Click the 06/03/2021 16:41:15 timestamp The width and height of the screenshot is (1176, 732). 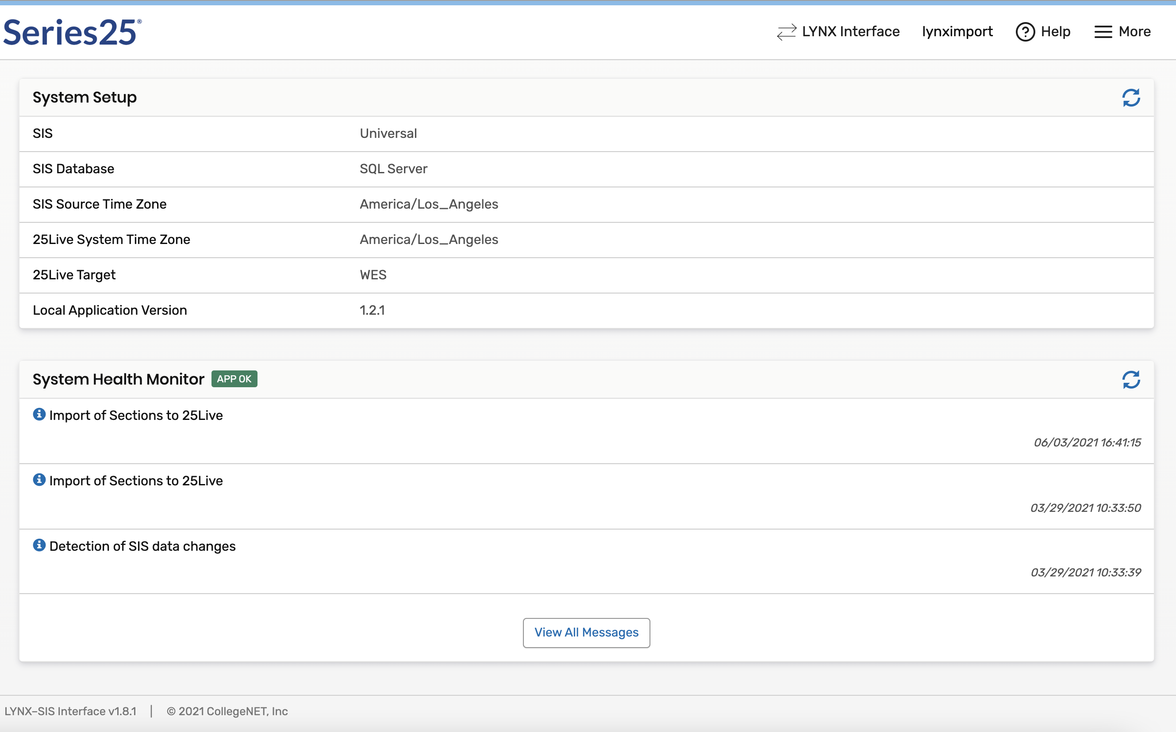tap(1087, 442)
